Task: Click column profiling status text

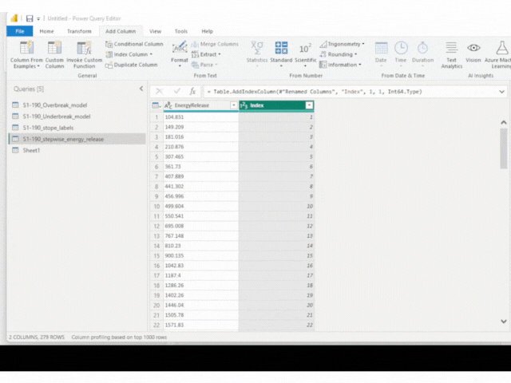Action: (x=119, y=338)
